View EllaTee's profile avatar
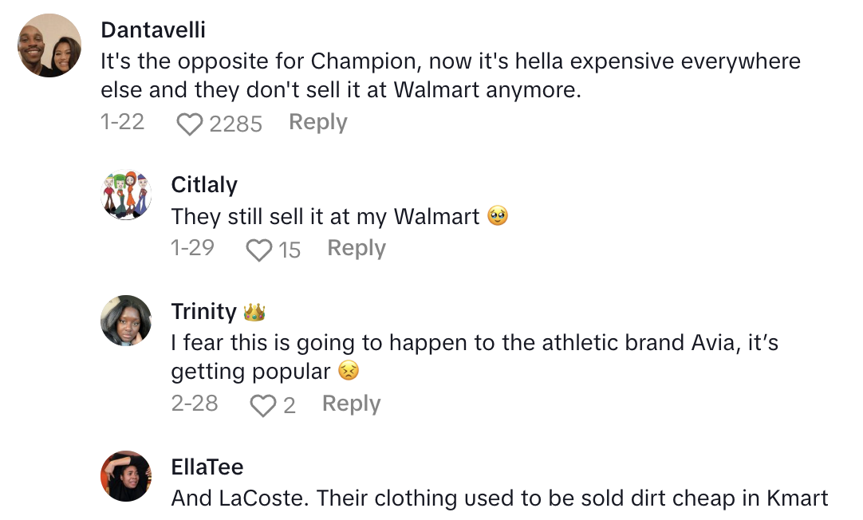Viewport: 863px width, 520px height. pyautogui.click(x=126, y=476)
